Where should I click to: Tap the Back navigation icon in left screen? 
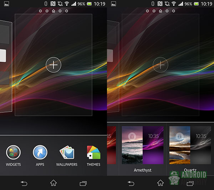tap(24, 183)
